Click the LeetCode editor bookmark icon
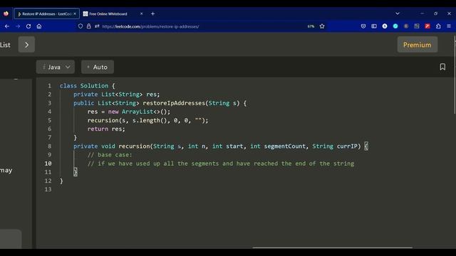 [442, 67]
